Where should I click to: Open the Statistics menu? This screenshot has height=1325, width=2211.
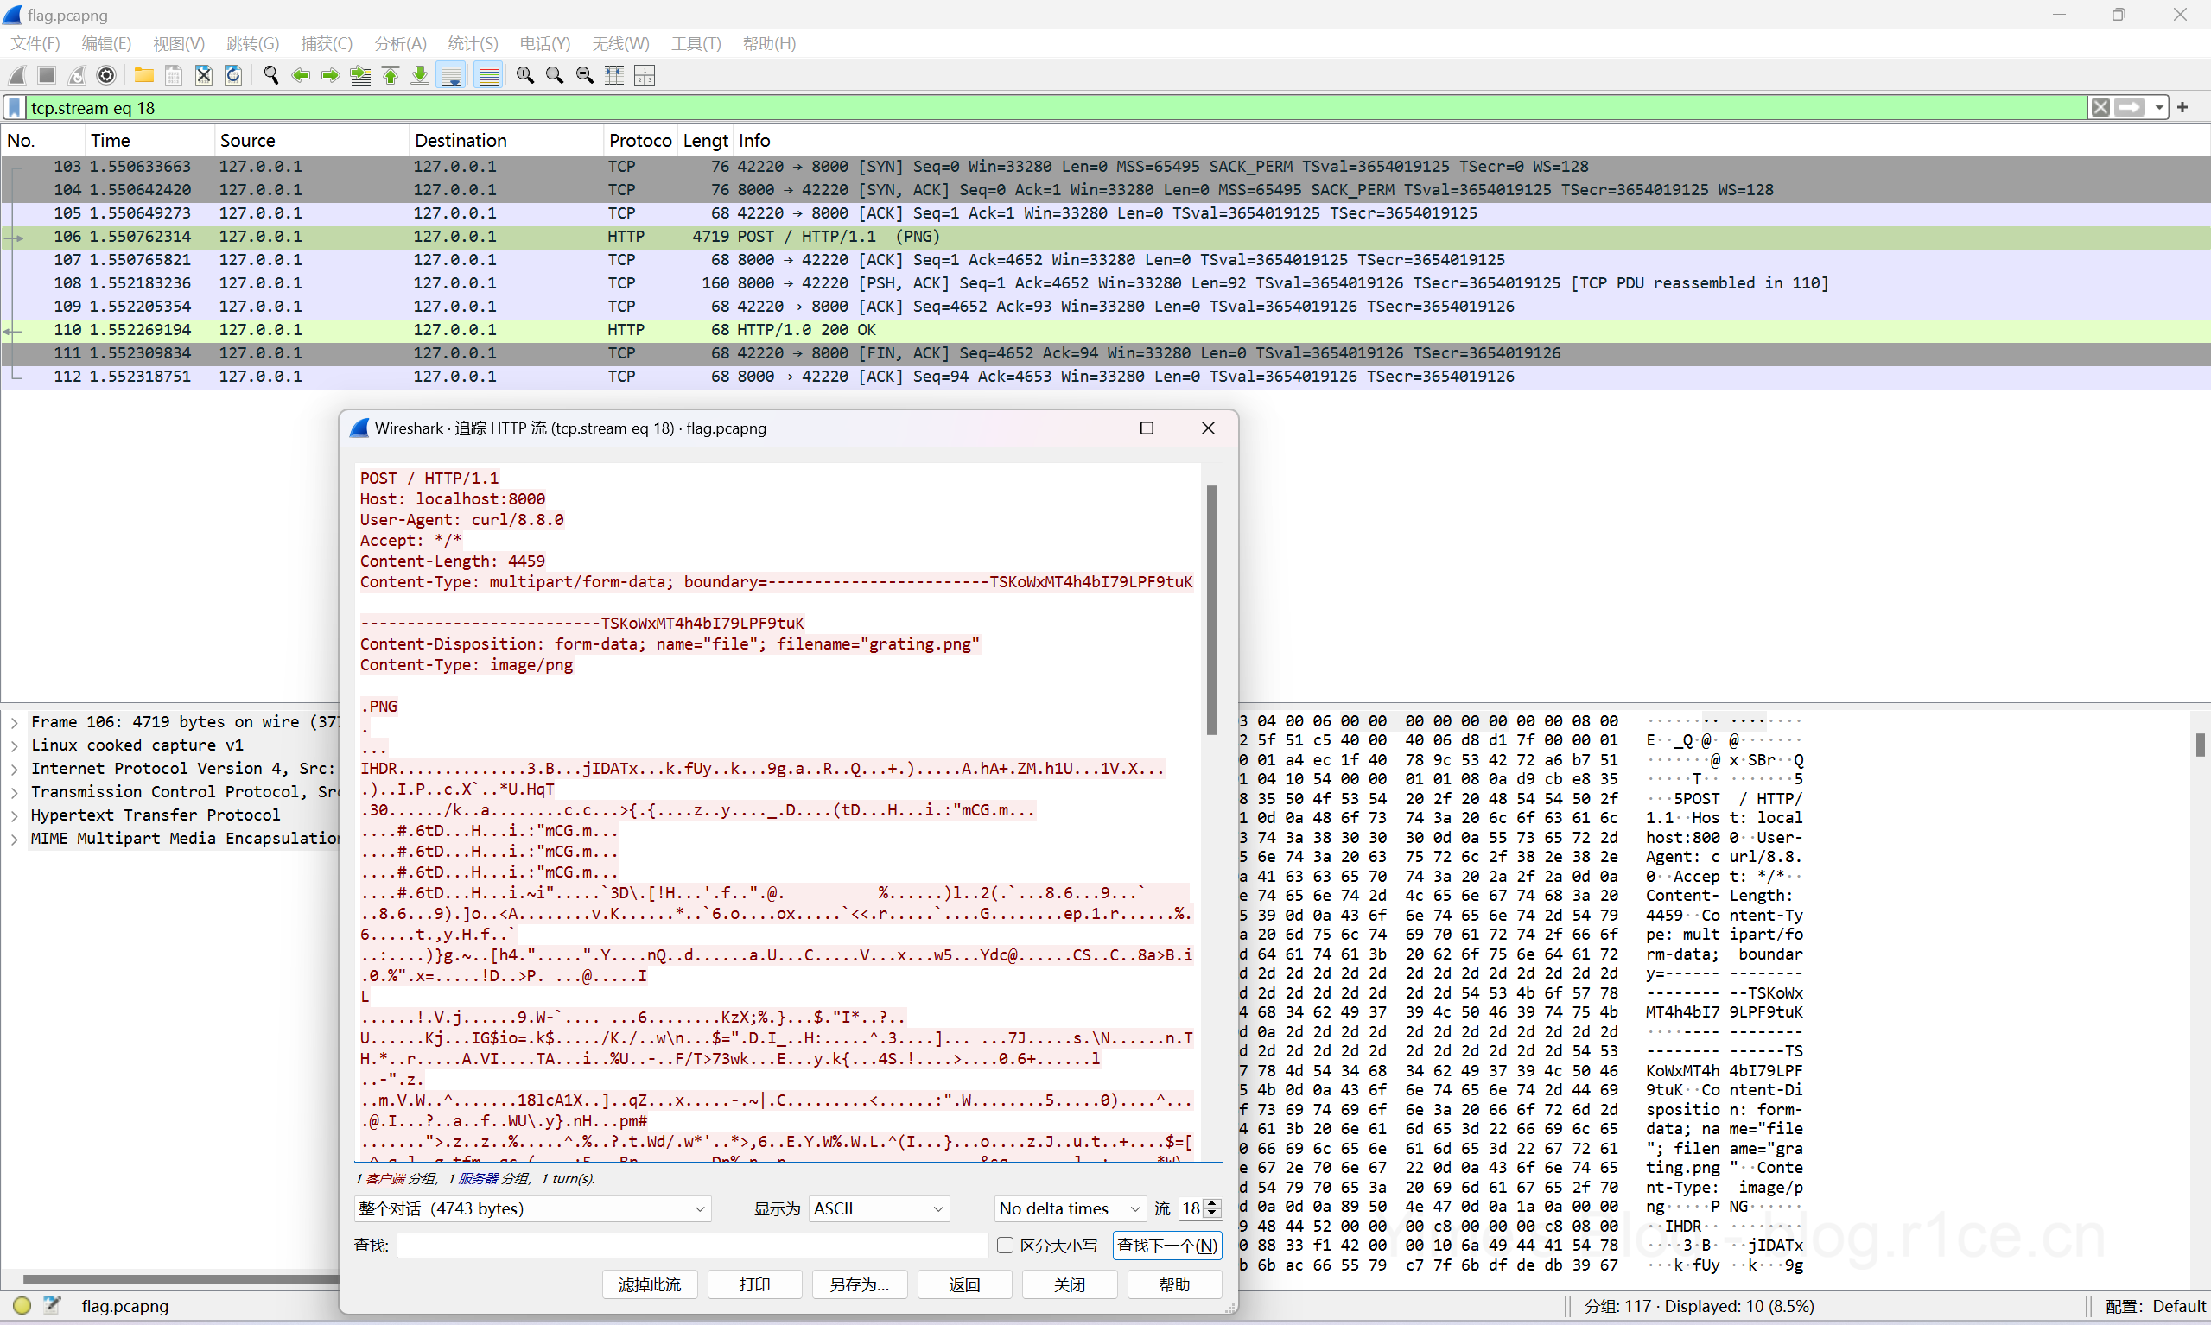[473, 44]
